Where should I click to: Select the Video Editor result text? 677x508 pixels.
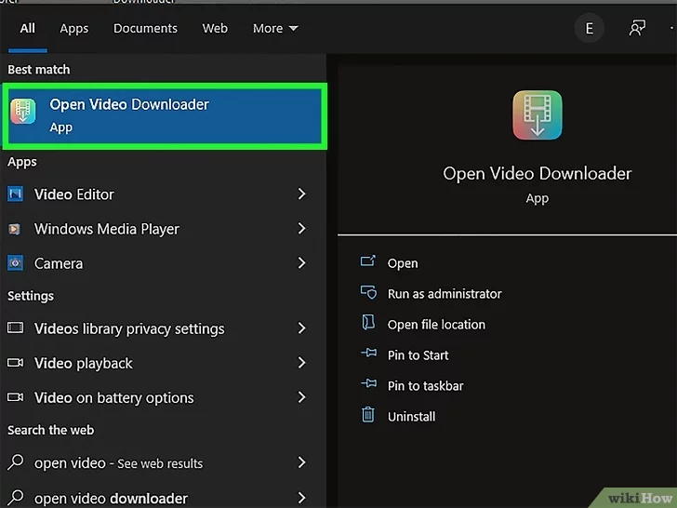click(74, 194)
